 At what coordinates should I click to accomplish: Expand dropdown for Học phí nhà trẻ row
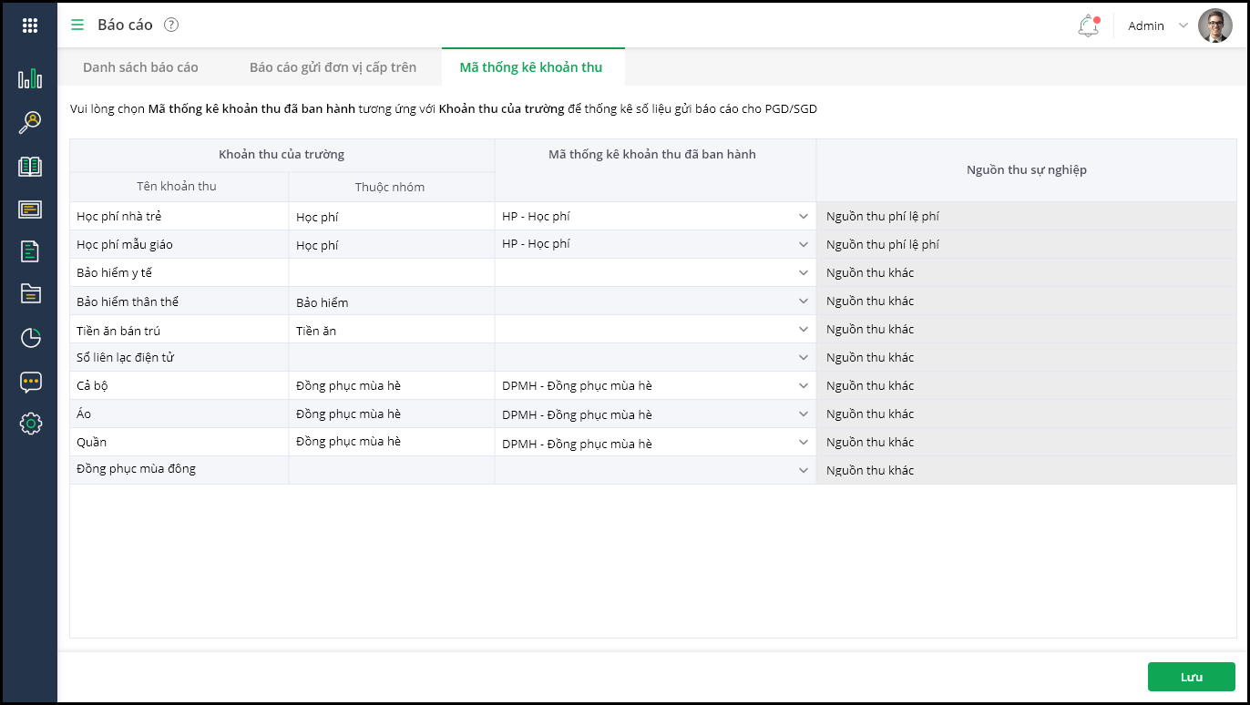tap(803, 217)
